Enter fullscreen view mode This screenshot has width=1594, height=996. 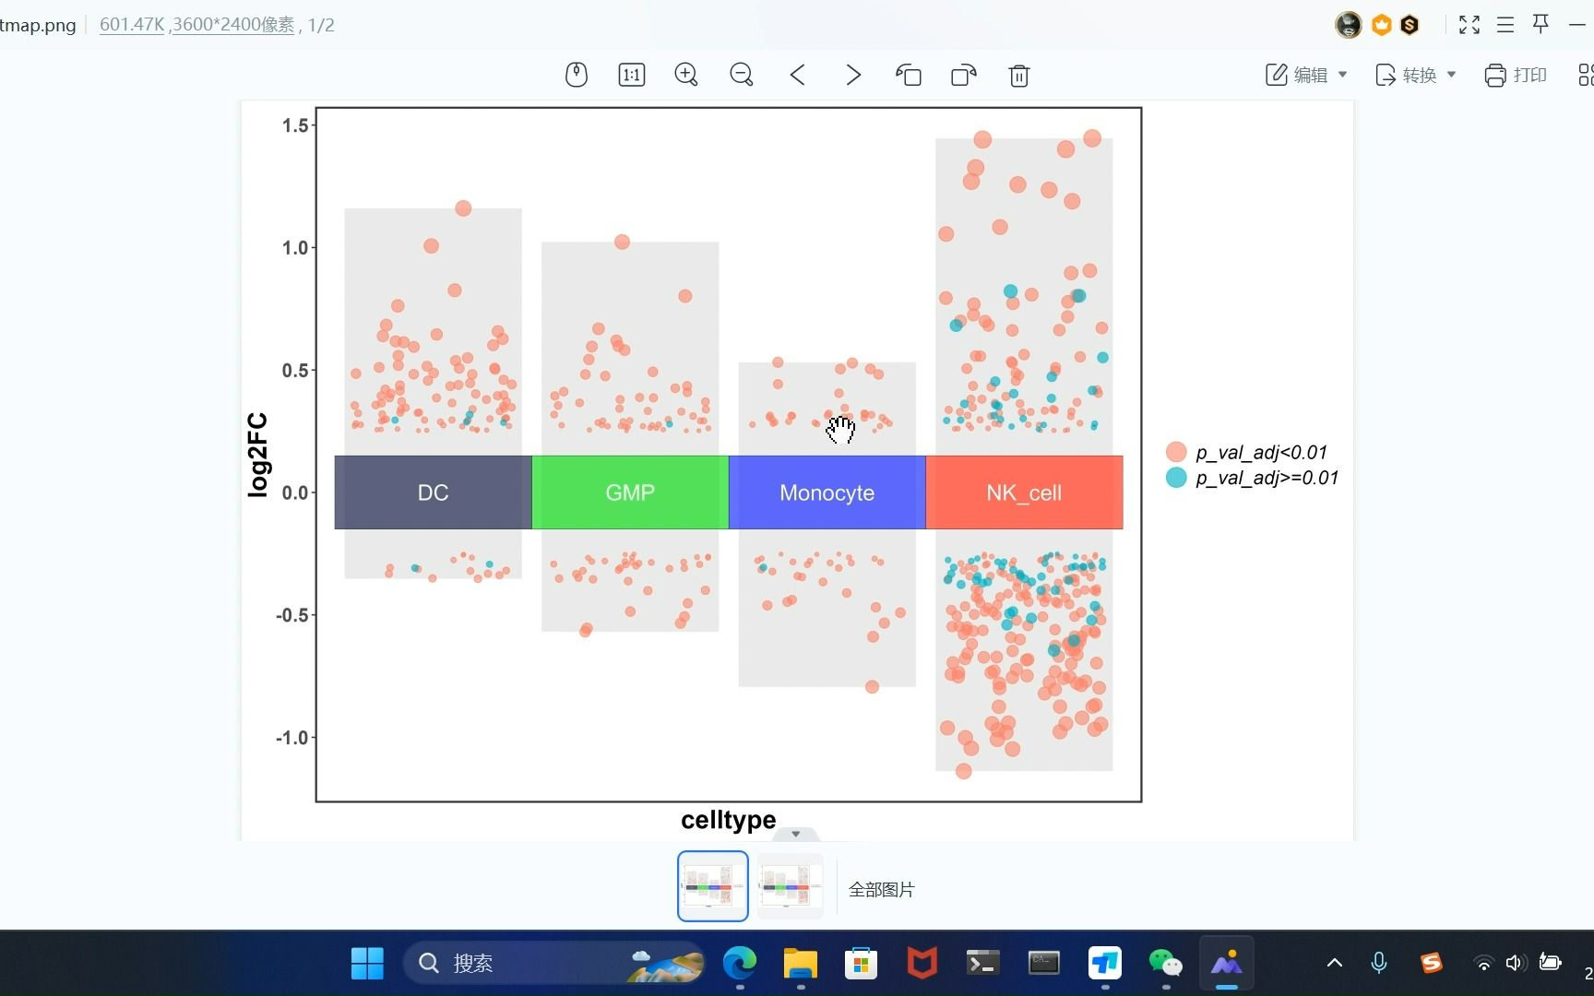[x=1469, y=25]
